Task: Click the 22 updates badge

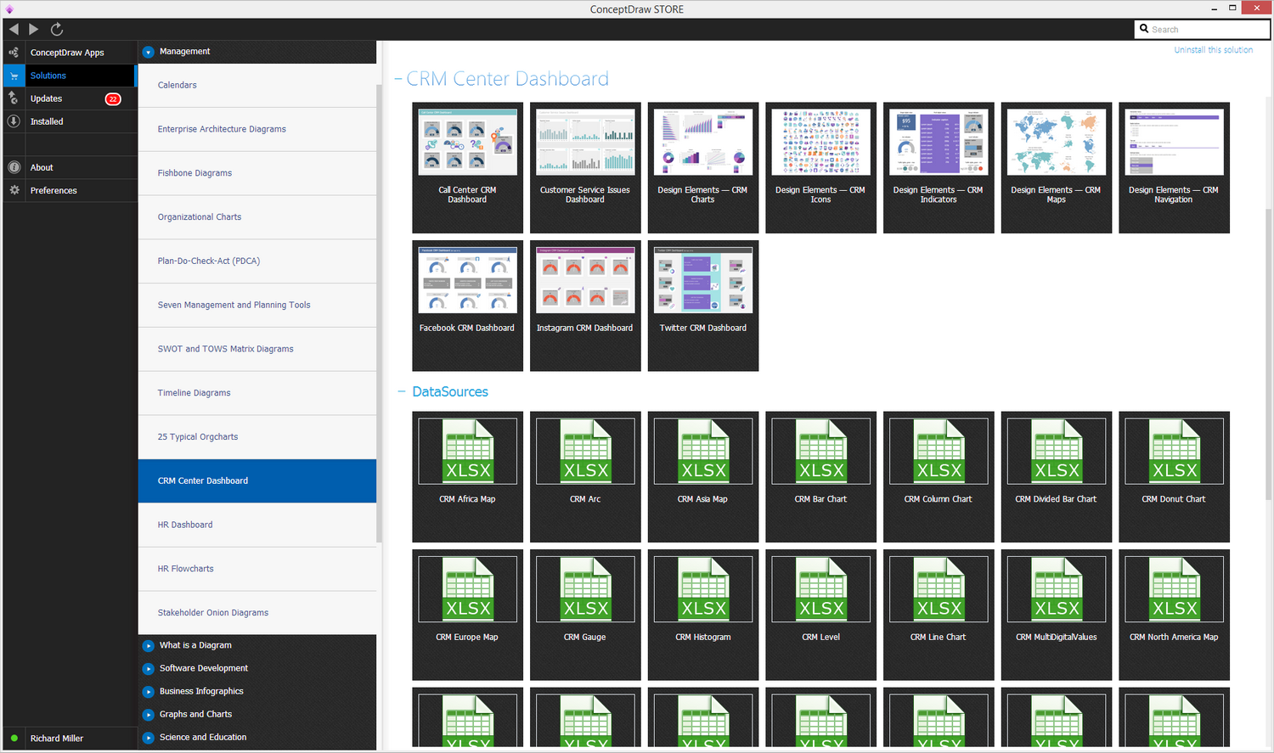Action: coord(113,99)
